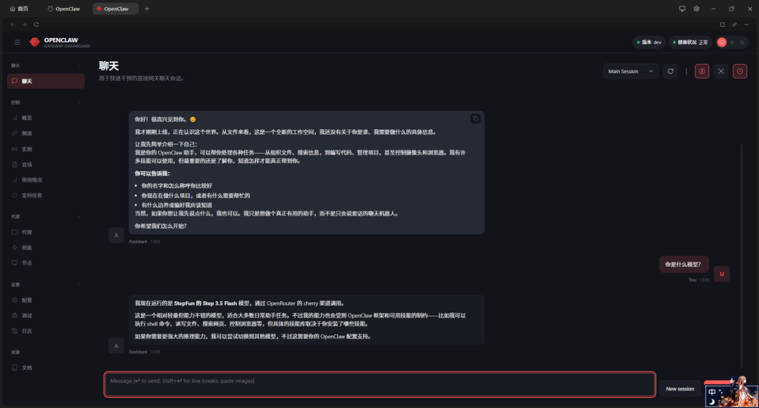The image size is (759, 408).
Task: Open the 定时任务 scheduled tasks section
Action: pyautogui.click(x=32, y=195)
